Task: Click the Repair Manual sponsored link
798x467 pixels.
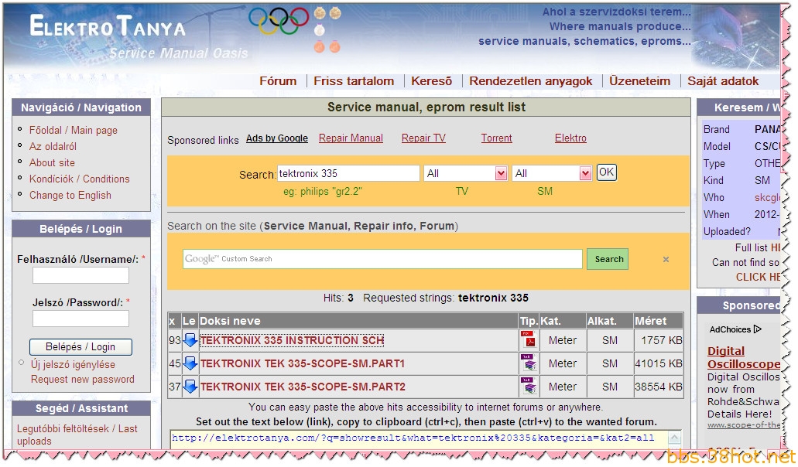Action: (x=351, y=138)
